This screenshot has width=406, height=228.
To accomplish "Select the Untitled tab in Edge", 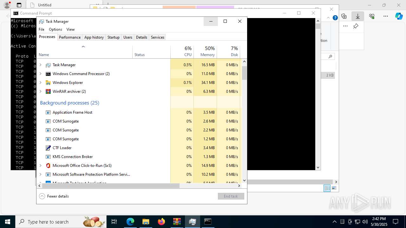I will click(x=57, y=5).
